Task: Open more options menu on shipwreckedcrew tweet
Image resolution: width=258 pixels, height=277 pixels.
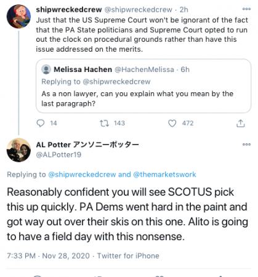Action: pyautogui.click(x=246, y=9)
